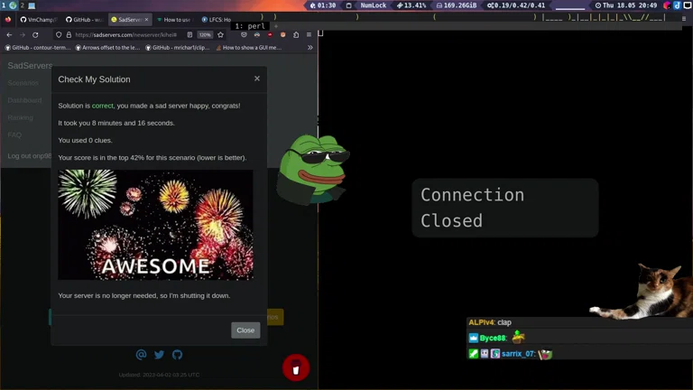Open the Twitter link in the footer
693x390 pixels.
pyautogui.click(x=159, y=355)
